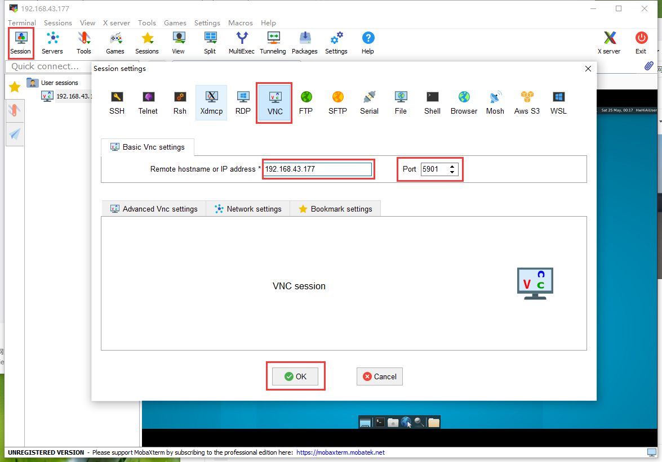662x462 pixels.
Task: Click the Help question mark icon
Action: click(368, 43)
